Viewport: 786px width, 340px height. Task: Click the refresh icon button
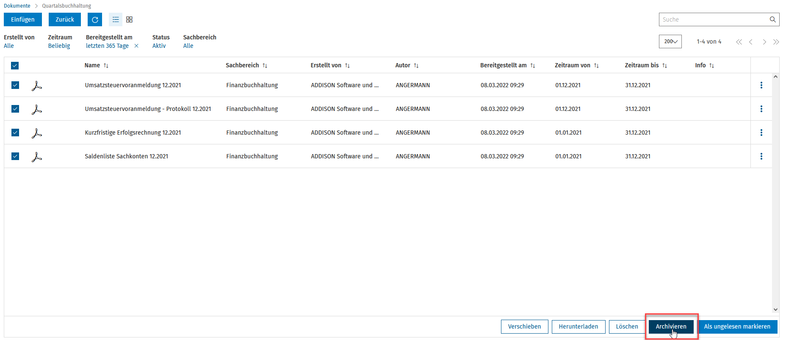[x=95, y=19]
